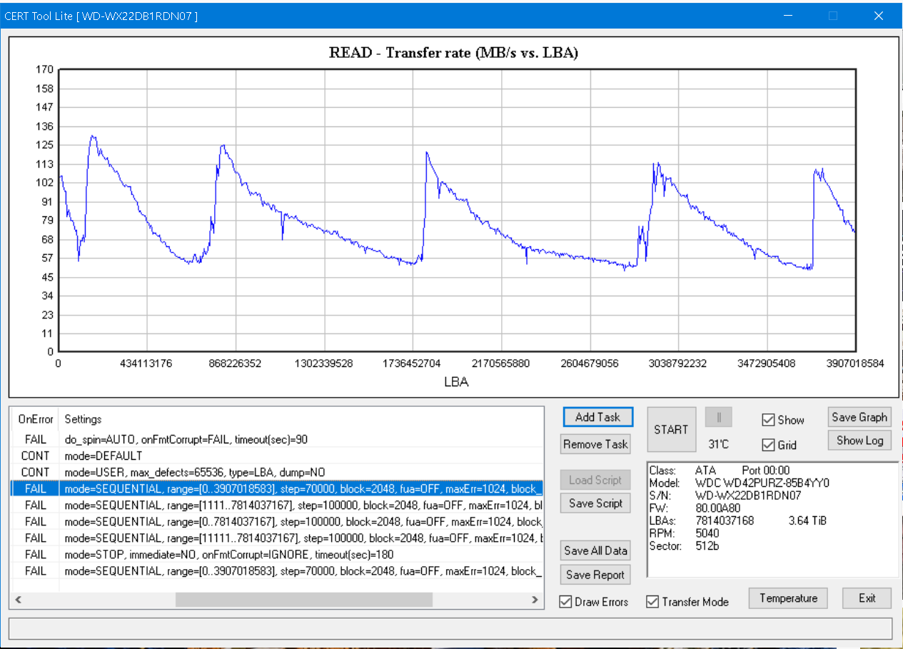Remove the selected task

595,444
